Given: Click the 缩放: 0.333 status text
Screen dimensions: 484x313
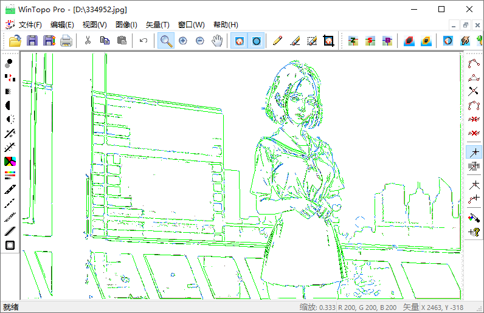Looking at the screenshot, I should point(317,307).
